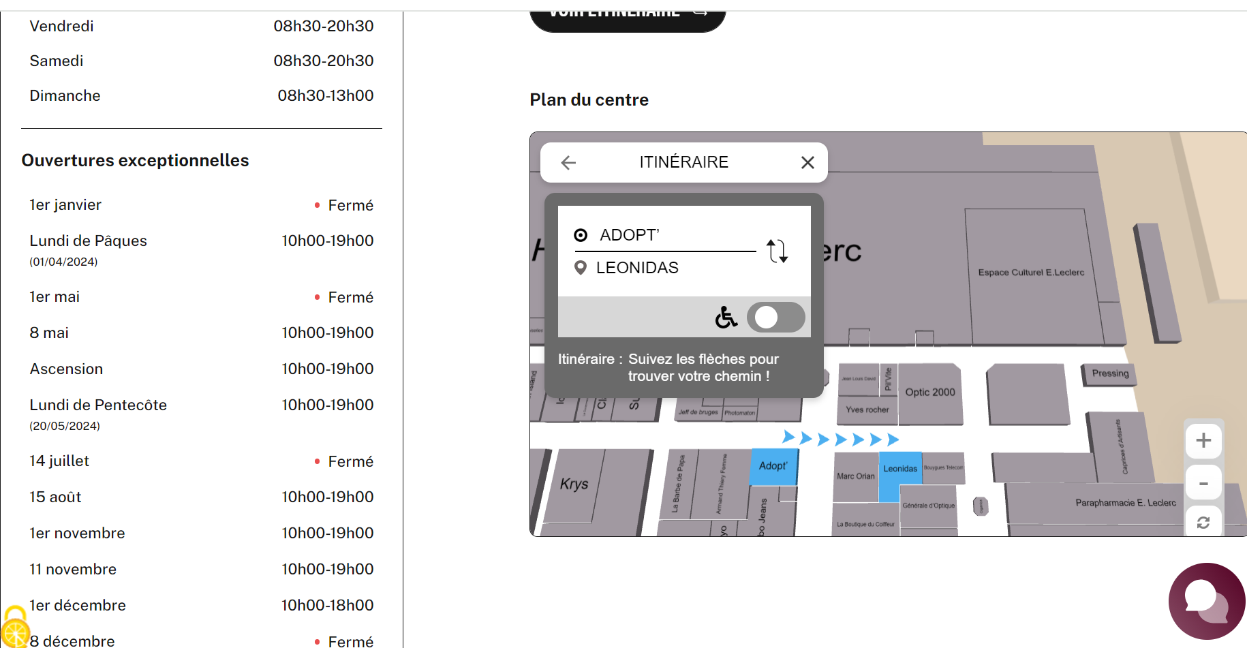Select Parapharmacie E. Leclerc on map
The width and height of the screenshot is (1247, 648).
1125,504
